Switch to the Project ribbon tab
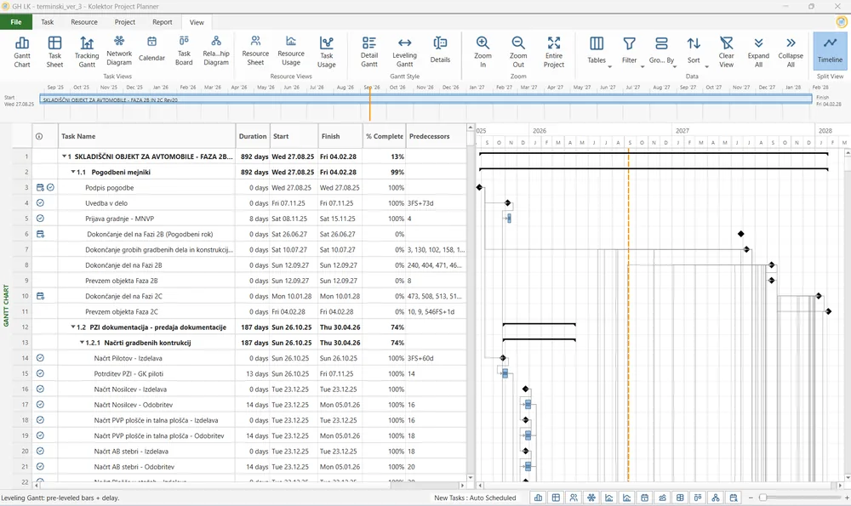This screenshot has width=851, height=506. tap(125, 22)
